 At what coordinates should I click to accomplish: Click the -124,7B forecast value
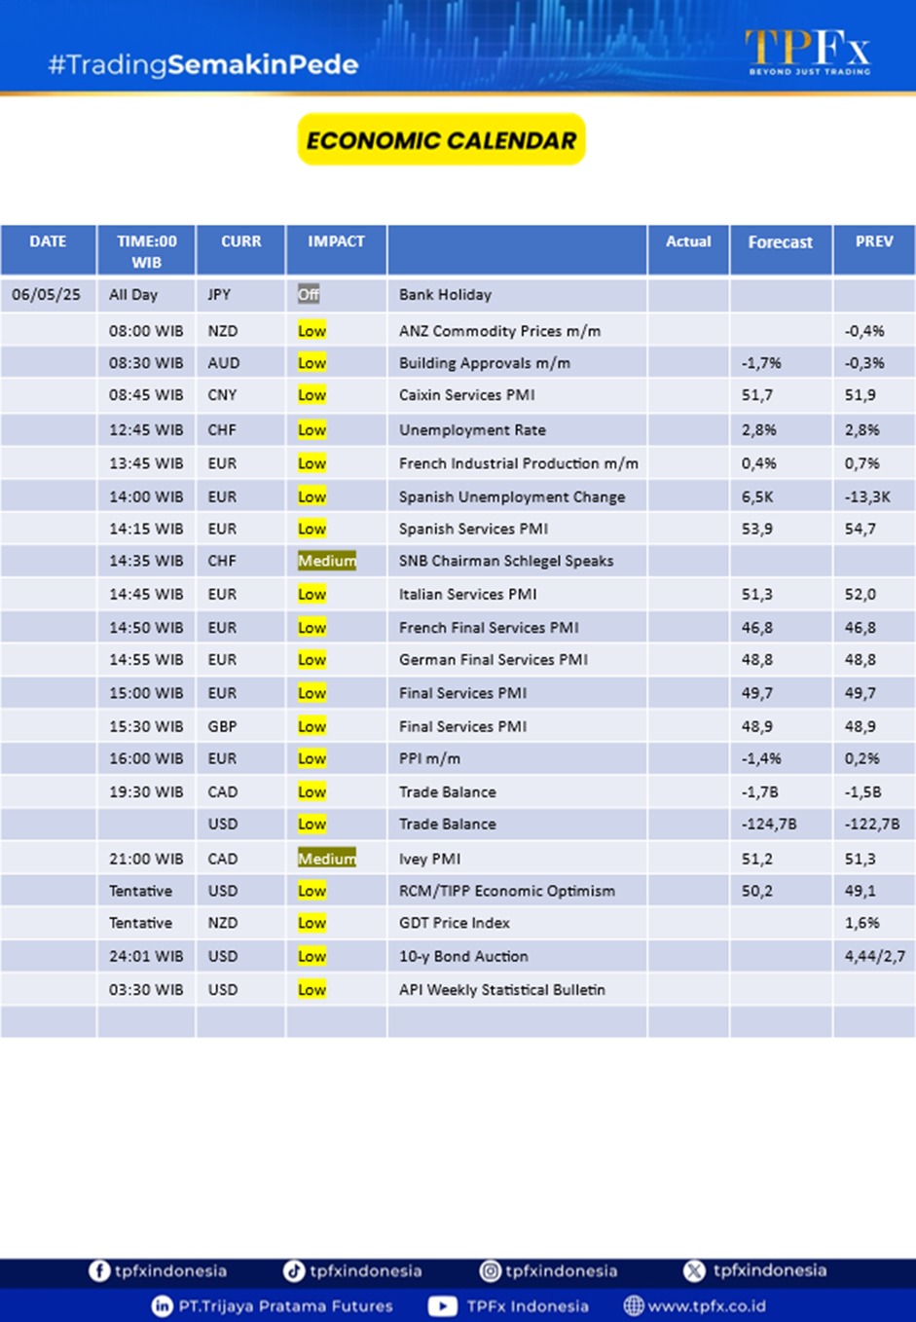pos(769,824)
